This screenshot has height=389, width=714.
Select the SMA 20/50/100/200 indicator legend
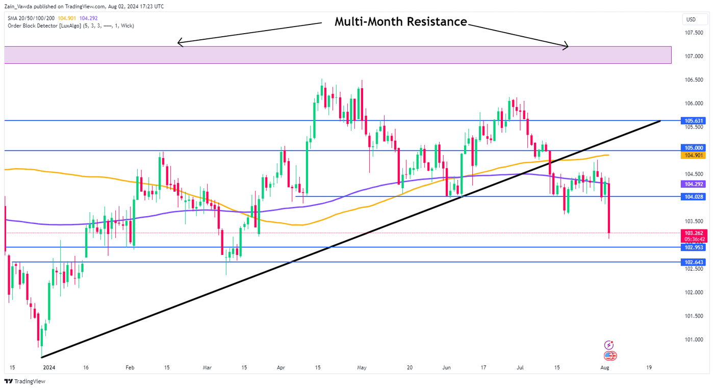31,18
